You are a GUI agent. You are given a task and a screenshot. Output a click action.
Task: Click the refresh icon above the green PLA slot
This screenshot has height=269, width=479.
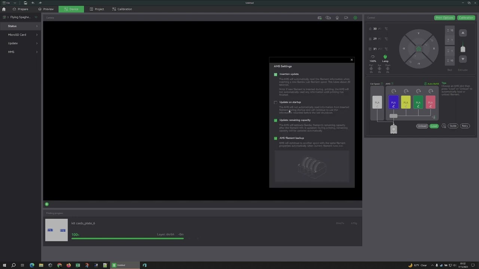pos(418,91)
